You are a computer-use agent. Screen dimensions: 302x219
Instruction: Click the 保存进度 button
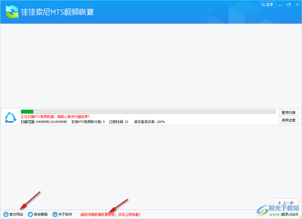tap(289, 120)
